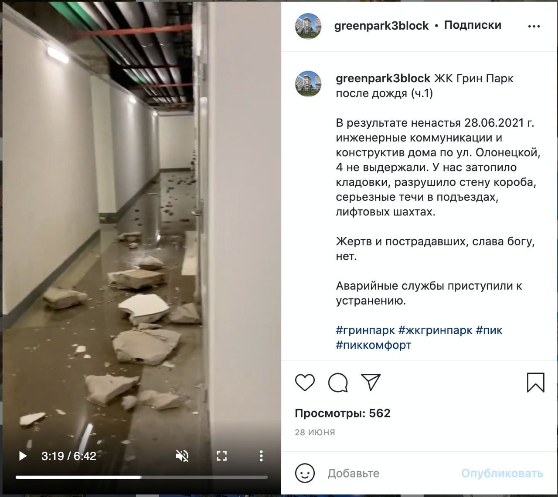Open the three-dot post options menu
This screenshot has height=497, width=558.
534,26
